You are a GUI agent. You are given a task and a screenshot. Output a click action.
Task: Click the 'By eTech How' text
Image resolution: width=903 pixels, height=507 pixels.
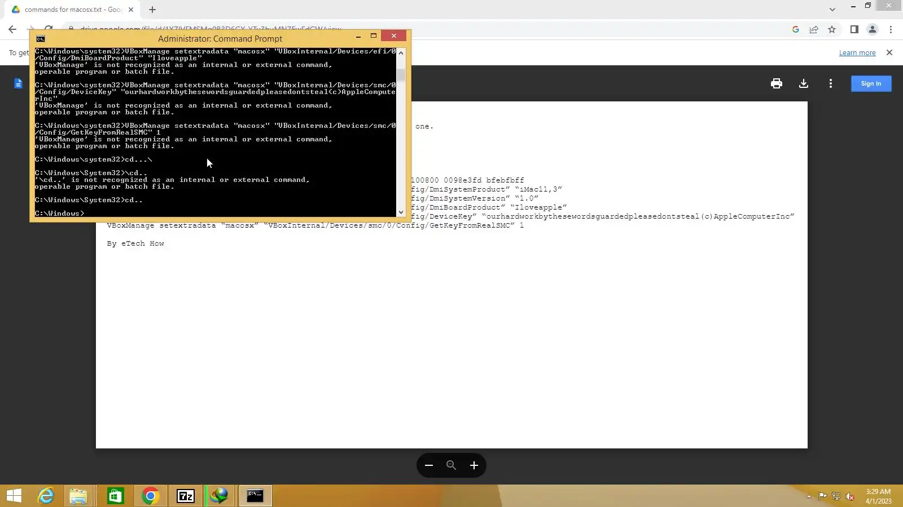(135, 243)
